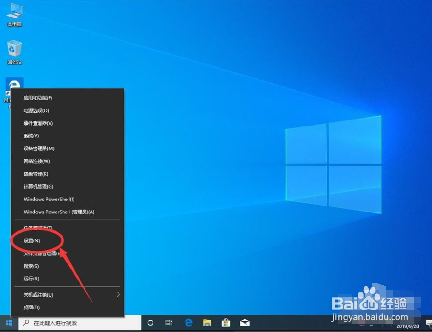Launch Windows PowerShell(I) from the menu

(68, 199)
